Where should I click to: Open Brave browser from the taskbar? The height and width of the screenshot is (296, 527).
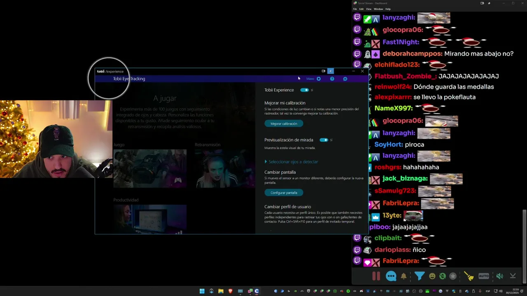coord(231,291)
